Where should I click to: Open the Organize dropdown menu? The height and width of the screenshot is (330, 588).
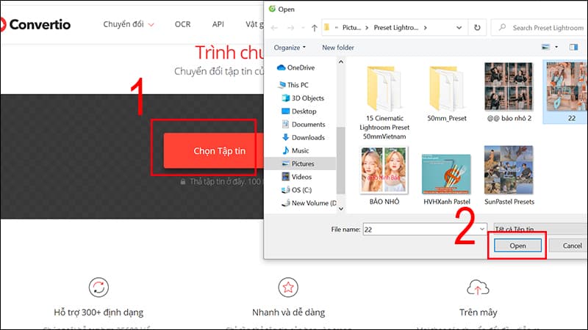click(x=290, y=47)
